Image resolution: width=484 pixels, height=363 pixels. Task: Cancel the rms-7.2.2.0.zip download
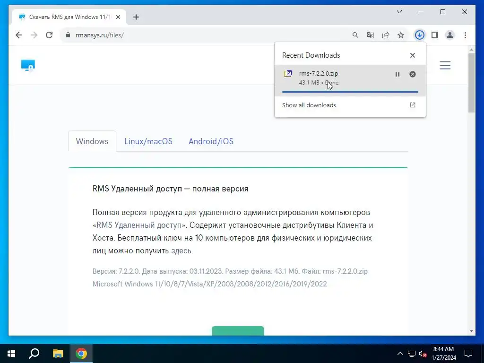412,74
